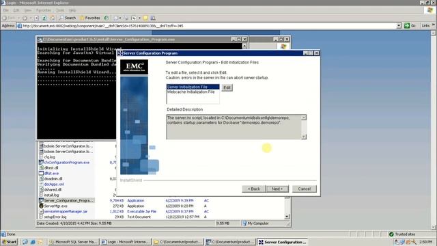Screen dimensions: 437x246
Task: Click the IE Discuss toolbar icon
Action: [x=145, y=18]
